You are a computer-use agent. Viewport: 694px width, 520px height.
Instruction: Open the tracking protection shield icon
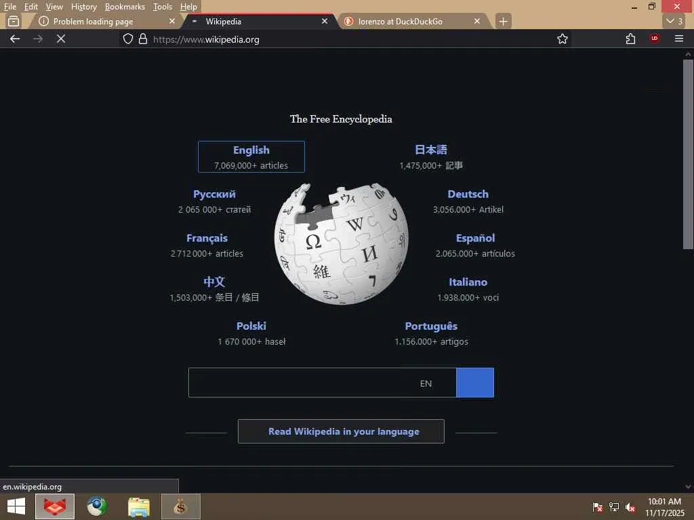pyautogui.click(x=128, y=39)
